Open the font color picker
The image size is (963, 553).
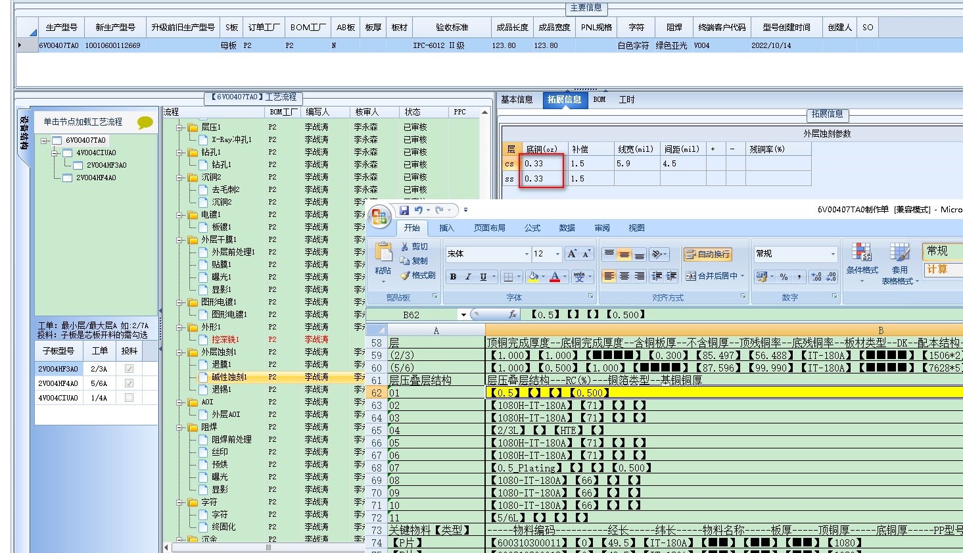(x=565, y=277)
